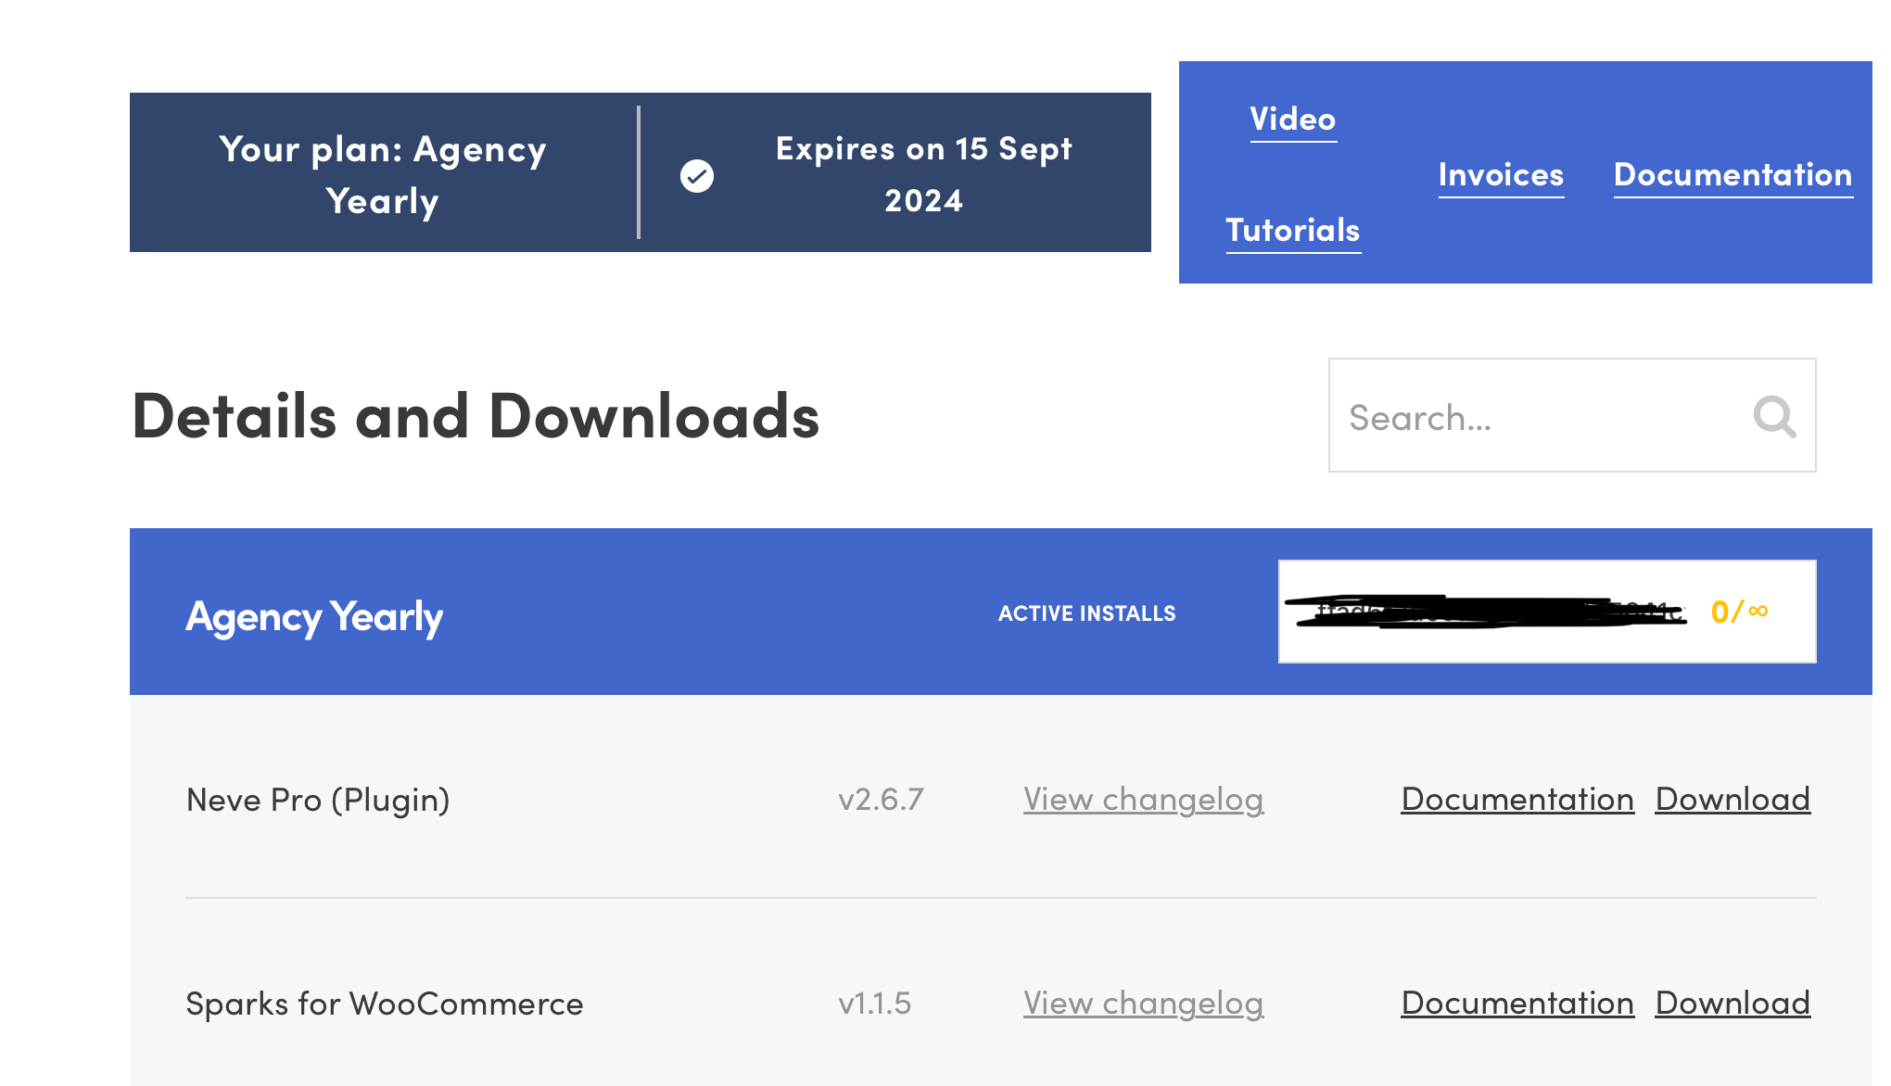
Task: Click the 0/∞ active installs counter
Action: tap(1739, 612)
